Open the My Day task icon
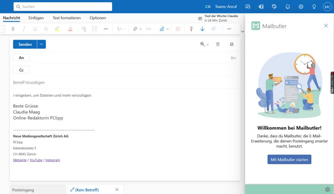334x194 pixels. coord(275,7)
